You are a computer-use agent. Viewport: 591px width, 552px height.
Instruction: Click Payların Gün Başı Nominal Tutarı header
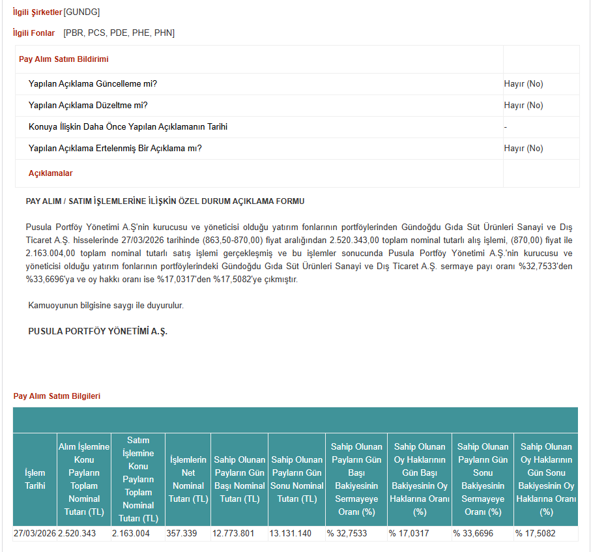(x=240, y=479)
